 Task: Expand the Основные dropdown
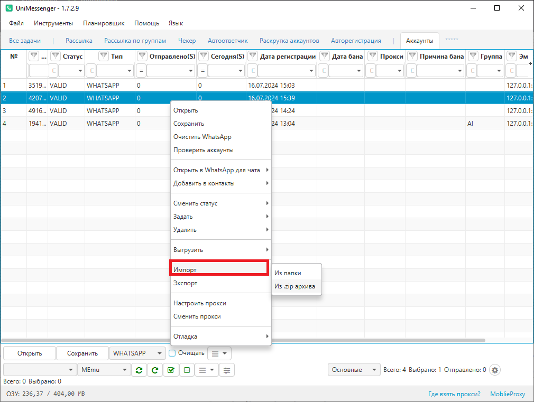coord(354,370)
